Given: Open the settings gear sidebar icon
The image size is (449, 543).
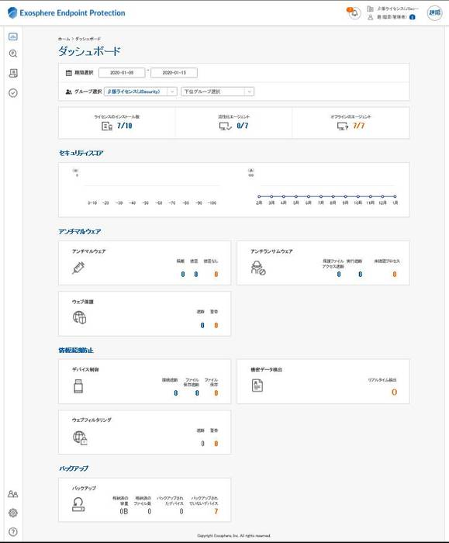Looking at the screenshot, I should 13,513.
